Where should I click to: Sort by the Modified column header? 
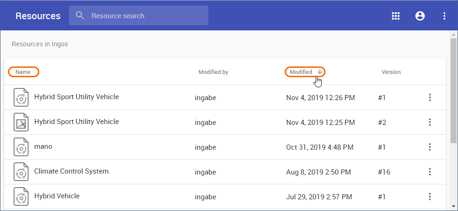[301, 72]
